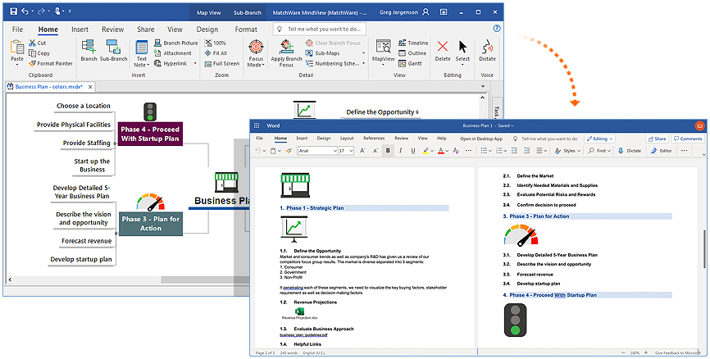710x359 pixels.
Task: Open the Arial font name dropdown
Action: 315,151
